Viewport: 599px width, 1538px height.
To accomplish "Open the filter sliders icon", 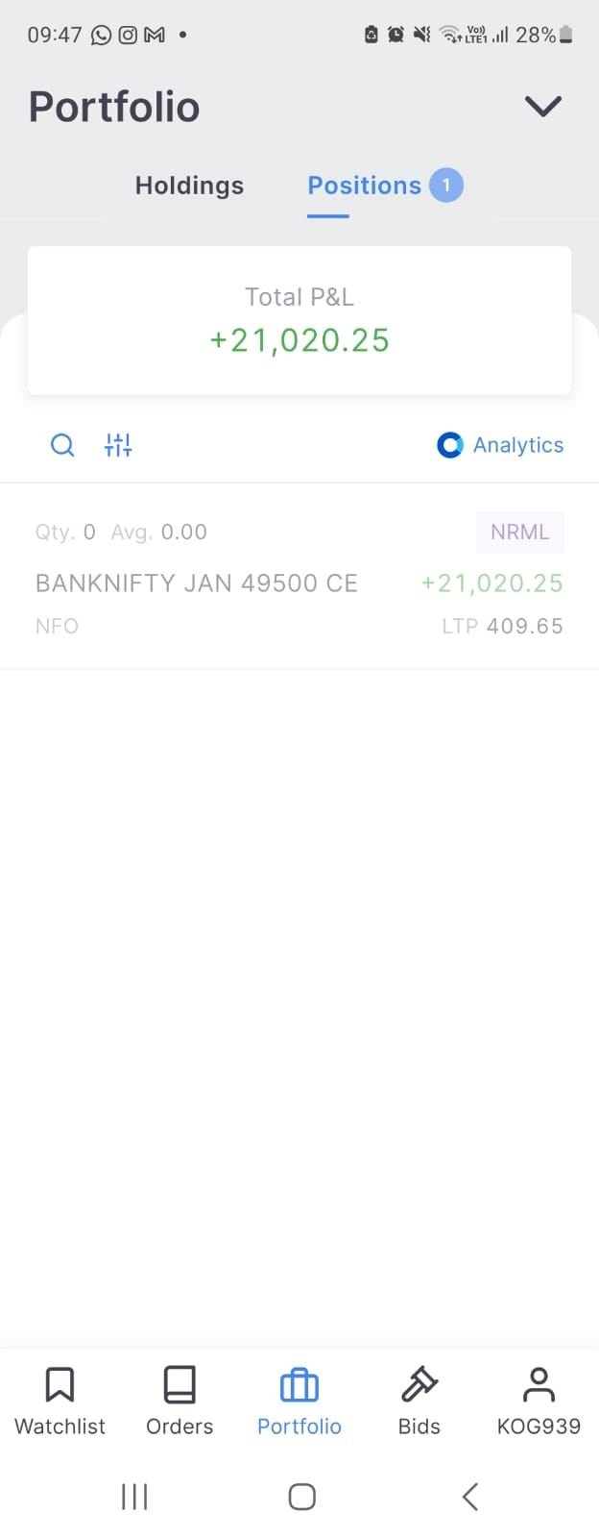I will 118,445.
